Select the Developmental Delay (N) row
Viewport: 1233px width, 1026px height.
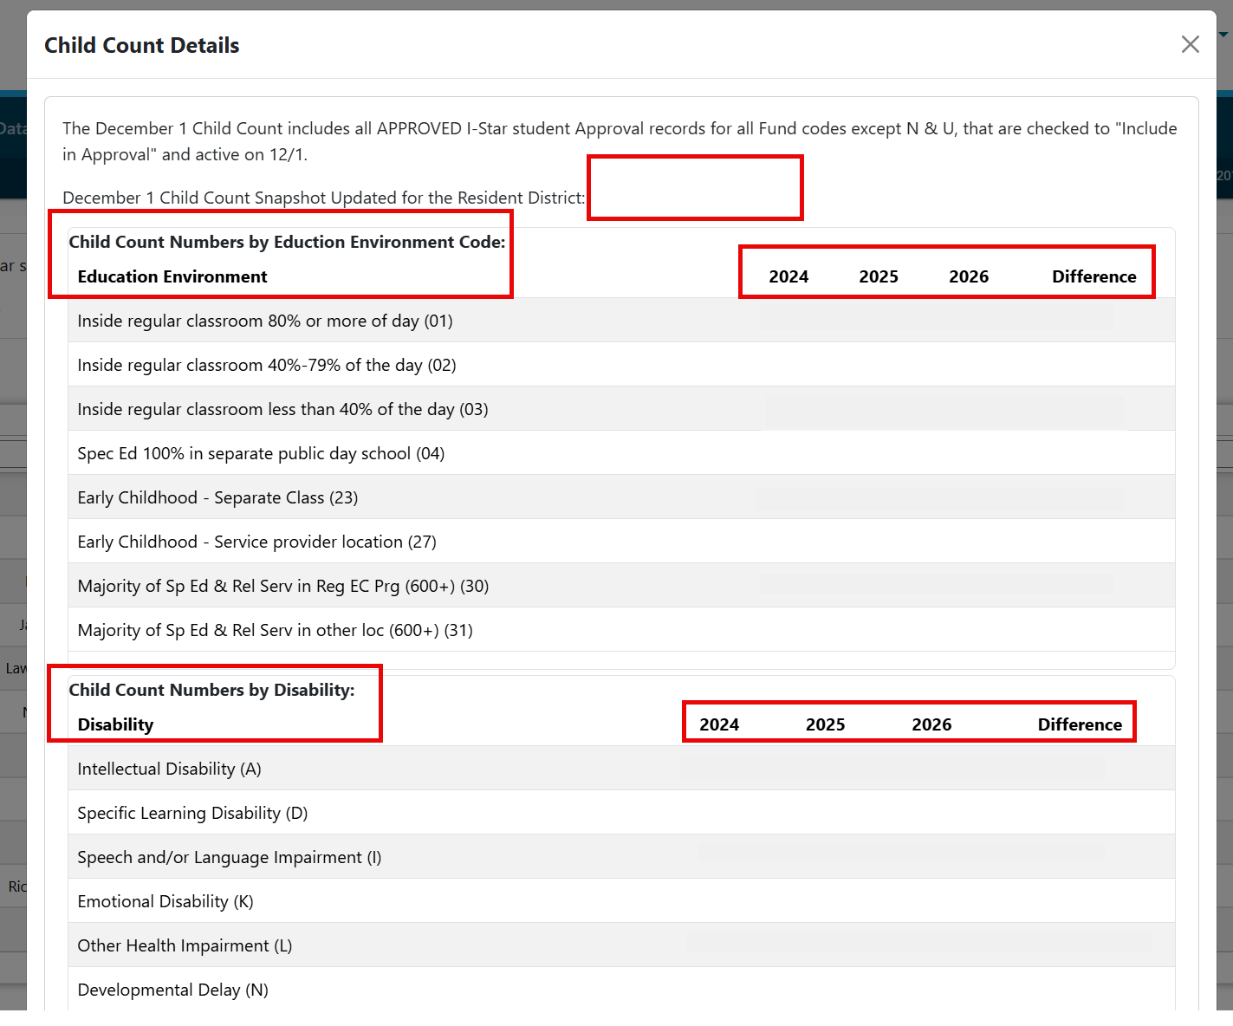(x=172, y=990)
